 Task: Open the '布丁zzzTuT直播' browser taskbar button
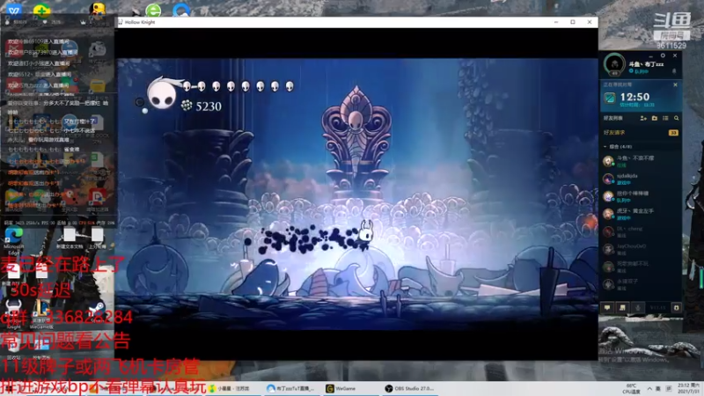tap(290, 388)
